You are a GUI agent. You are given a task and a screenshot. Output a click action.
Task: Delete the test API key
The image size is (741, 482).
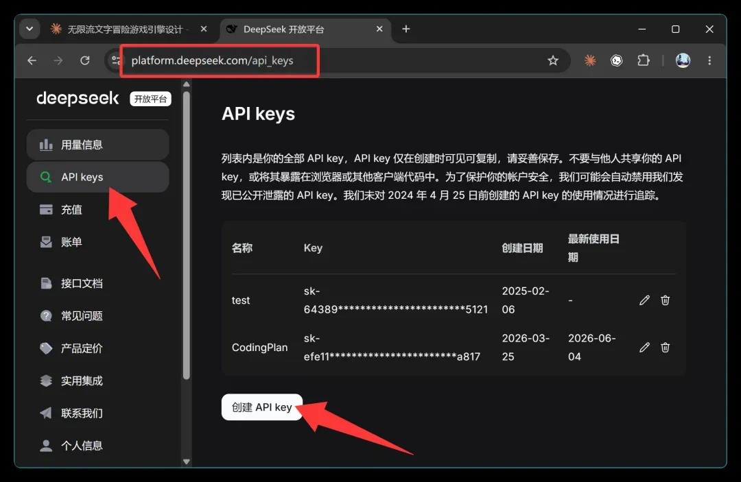[x=665, y=300]
